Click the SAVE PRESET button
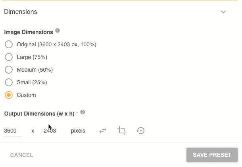Viewport: 242px width, 167px height. click(212, 155)
